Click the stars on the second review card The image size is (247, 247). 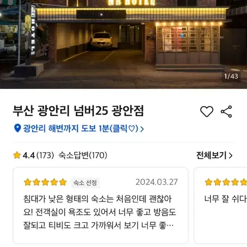[226, 182]
